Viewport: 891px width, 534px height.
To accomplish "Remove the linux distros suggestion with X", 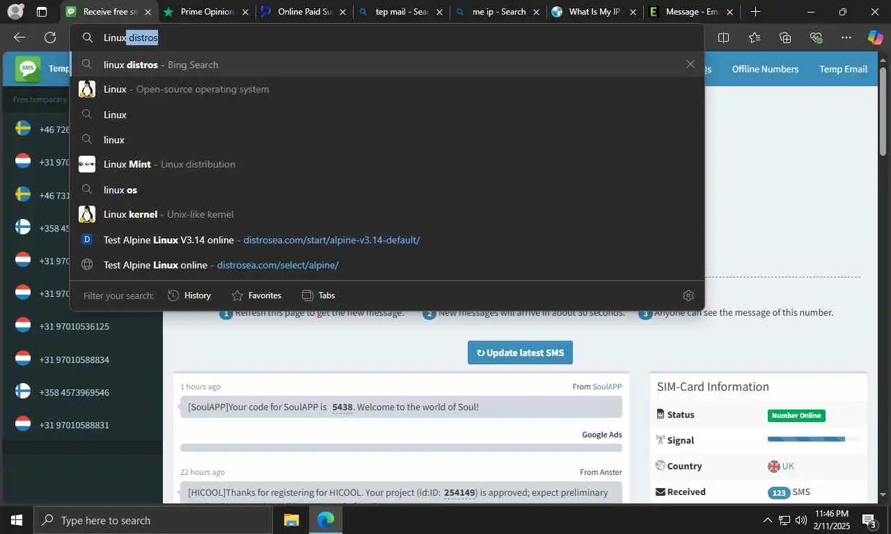I will point(690,64).
